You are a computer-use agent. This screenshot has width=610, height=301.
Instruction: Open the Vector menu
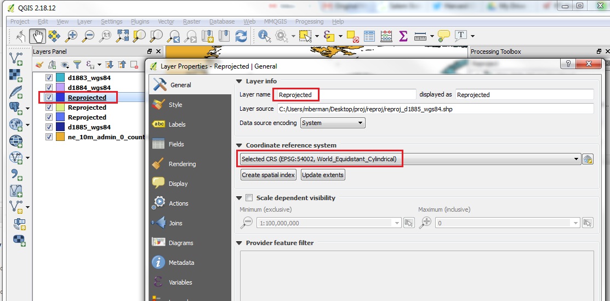(166, 21)
